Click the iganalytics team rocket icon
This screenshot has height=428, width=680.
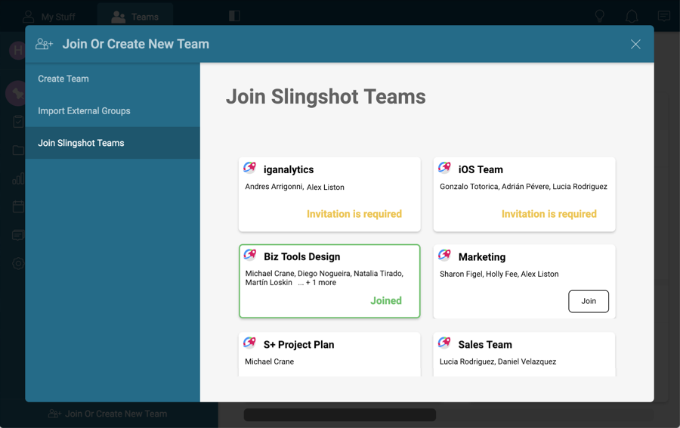point(250,168)
